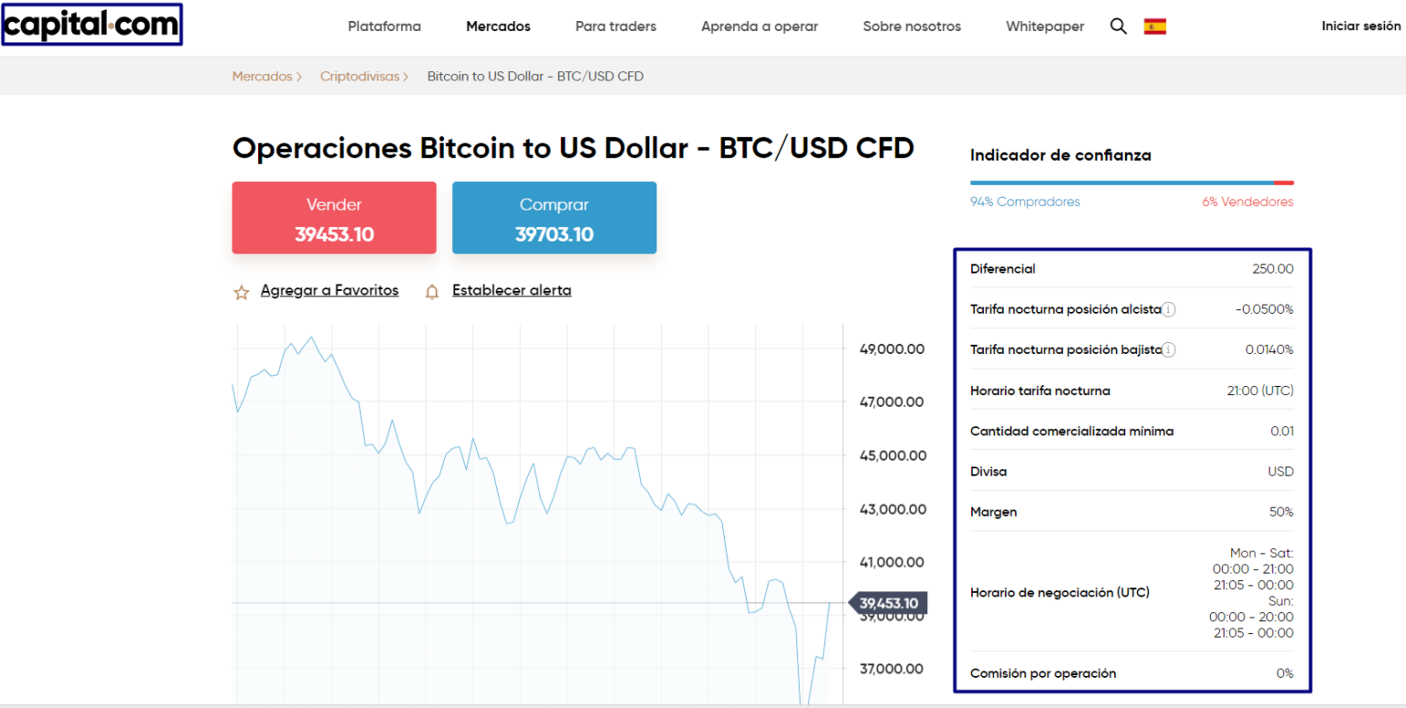Go to Criptodivisas breadcrumb
This screenshot has width=1406, height=708.
[360, 77]
